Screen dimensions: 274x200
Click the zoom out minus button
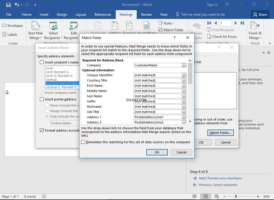tap(225, 197)
